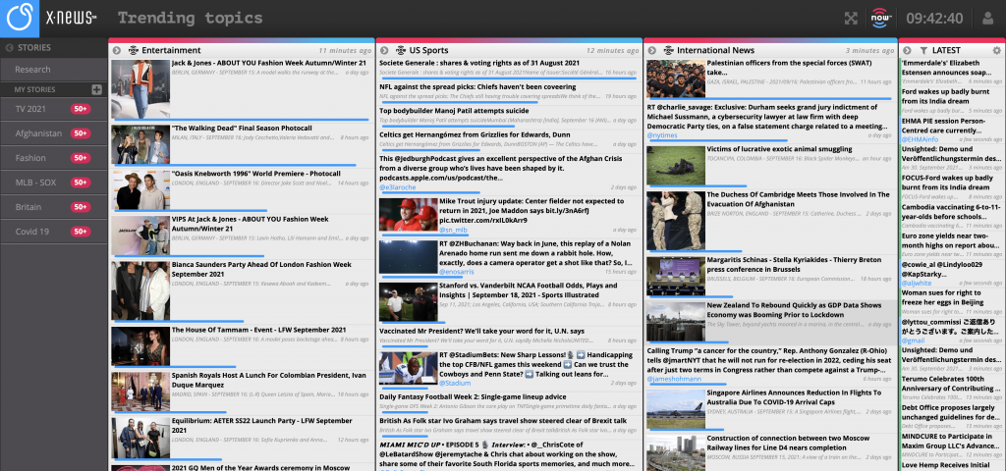Add a new story with plus icon
The image size is (1006, 471).
coord(96,89)
